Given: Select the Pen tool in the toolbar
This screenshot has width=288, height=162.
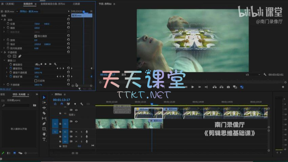Looking at the screenshot, I should pos(44,124).
